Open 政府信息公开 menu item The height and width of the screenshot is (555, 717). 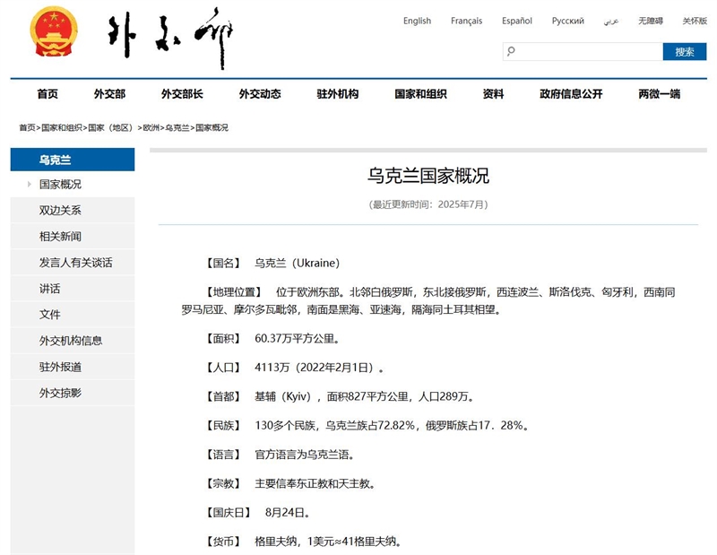571,94
